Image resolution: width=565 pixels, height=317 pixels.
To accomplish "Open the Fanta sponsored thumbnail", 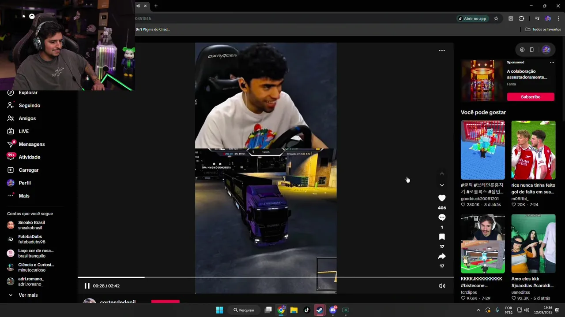I will pos(482,81).
